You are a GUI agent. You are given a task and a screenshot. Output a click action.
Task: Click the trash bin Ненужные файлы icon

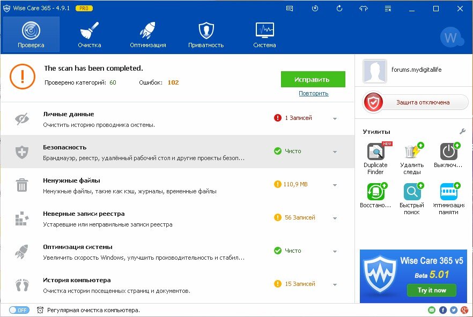(21, 185)
